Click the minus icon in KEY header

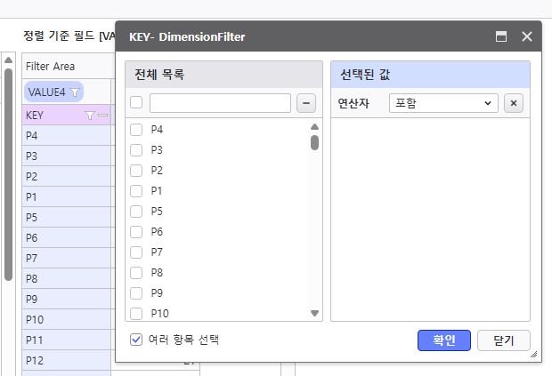point(102,116)
